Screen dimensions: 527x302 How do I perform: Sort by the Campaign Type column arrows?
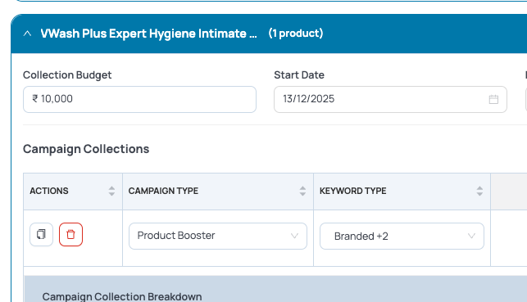[302, 191]
